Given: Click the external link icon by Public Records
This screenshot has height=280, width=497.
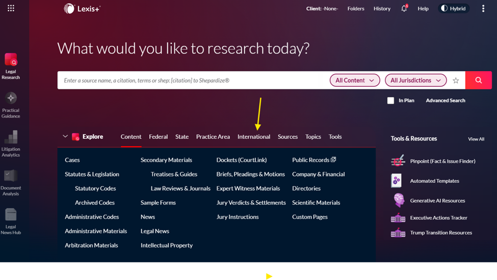Looking at the screenshot, I should 333,159.
